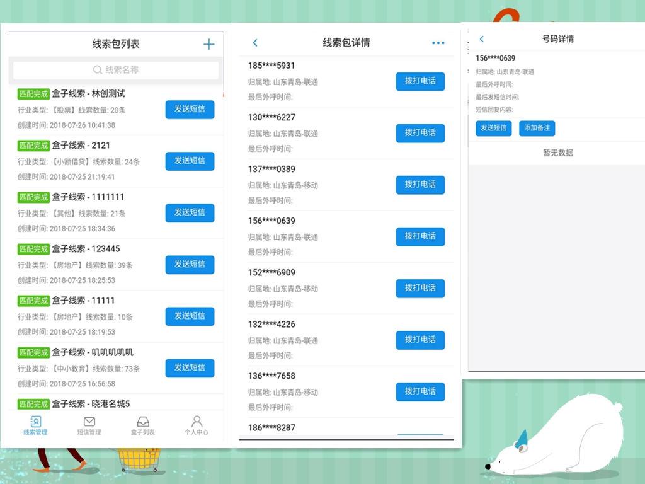Send SMS for 盒子线索 - 叽叽叽叽叽

click(190, 367)
